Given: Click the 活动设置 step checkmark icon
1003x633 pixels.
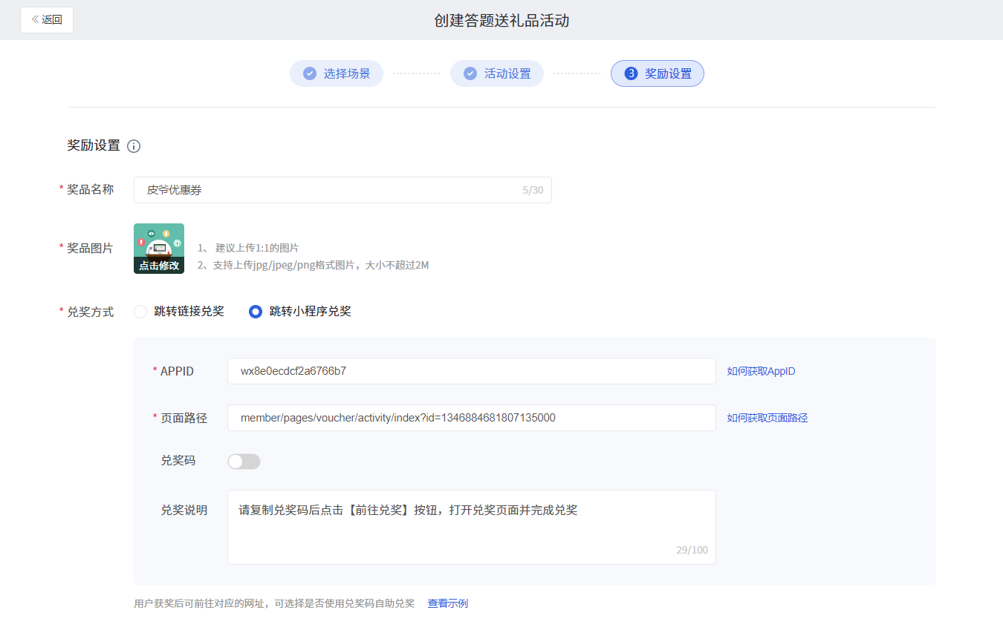Looking at the screenshot, I should point(470,73).
